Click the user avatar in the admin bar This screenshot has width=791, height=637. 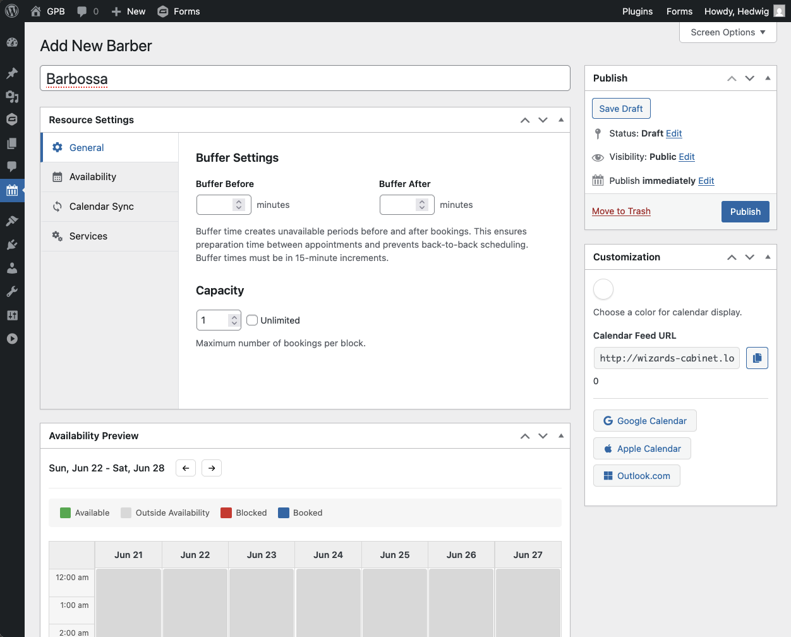point(780,11)
